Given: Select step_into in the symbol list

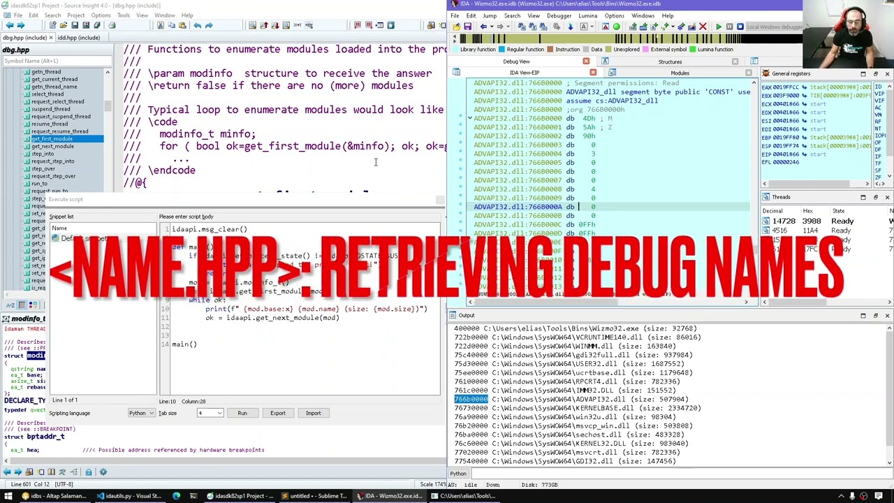Looking at the screenshot, I should [43, 154].
